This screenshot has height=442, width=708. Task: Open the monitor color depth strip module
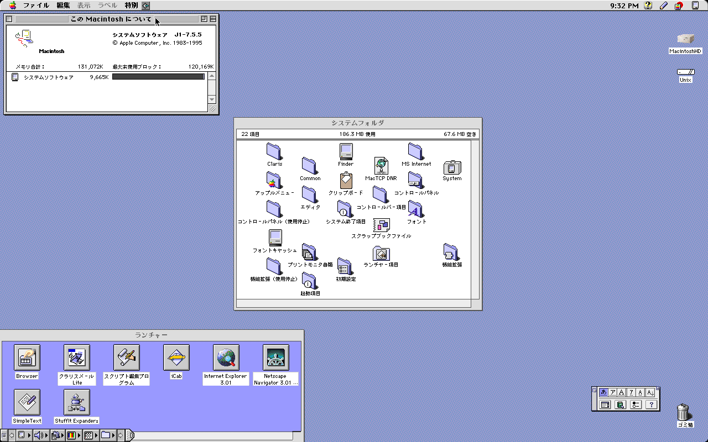[x=74, y=435]
